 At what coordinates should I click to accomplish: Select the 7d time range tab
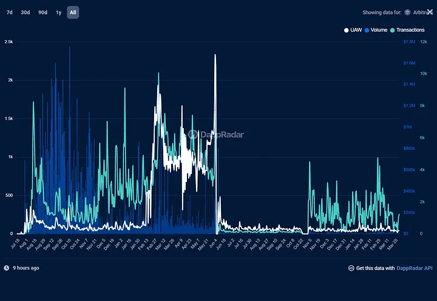[x=10, y=13]
